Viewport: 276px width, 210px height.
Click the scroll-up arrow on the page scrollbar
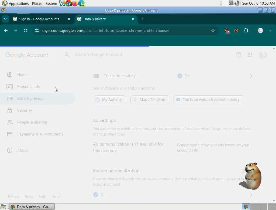[274, 48]
